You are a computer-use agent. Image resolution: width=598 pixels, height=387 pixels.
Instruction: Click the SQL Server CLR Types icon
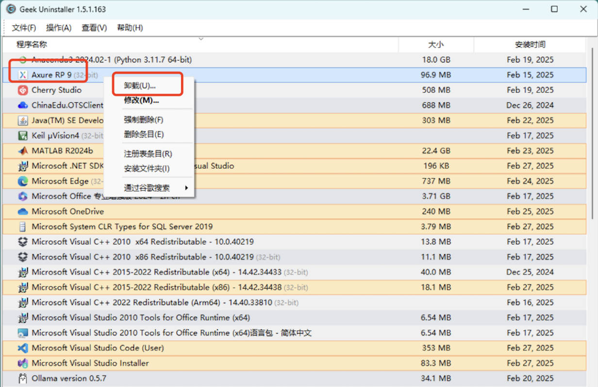(x=23, y=226)
